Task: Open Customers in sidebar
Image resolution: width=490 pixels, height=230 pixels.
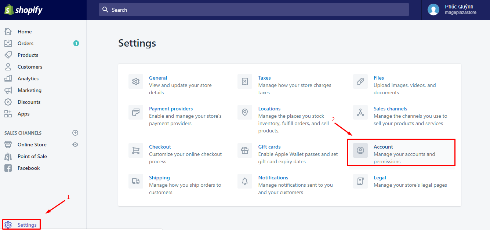Action: 30,67
